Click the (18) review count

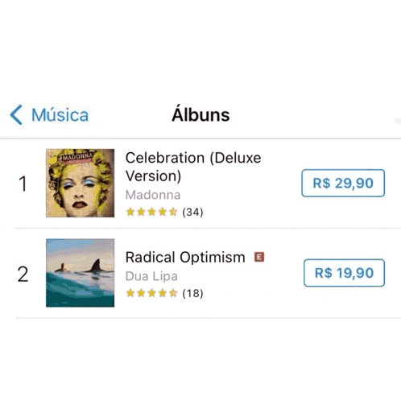192,293
